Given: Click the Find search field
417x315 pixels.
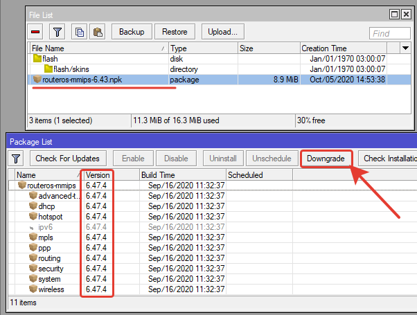Looking at the screenshot, I should (x=389, y=33).
